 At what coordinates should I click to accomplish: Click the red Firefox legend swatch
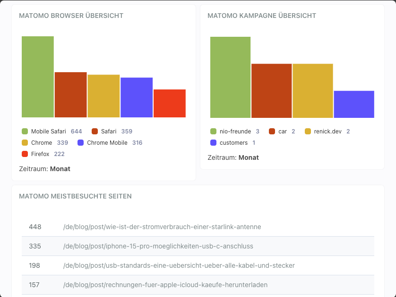point(25,154)
